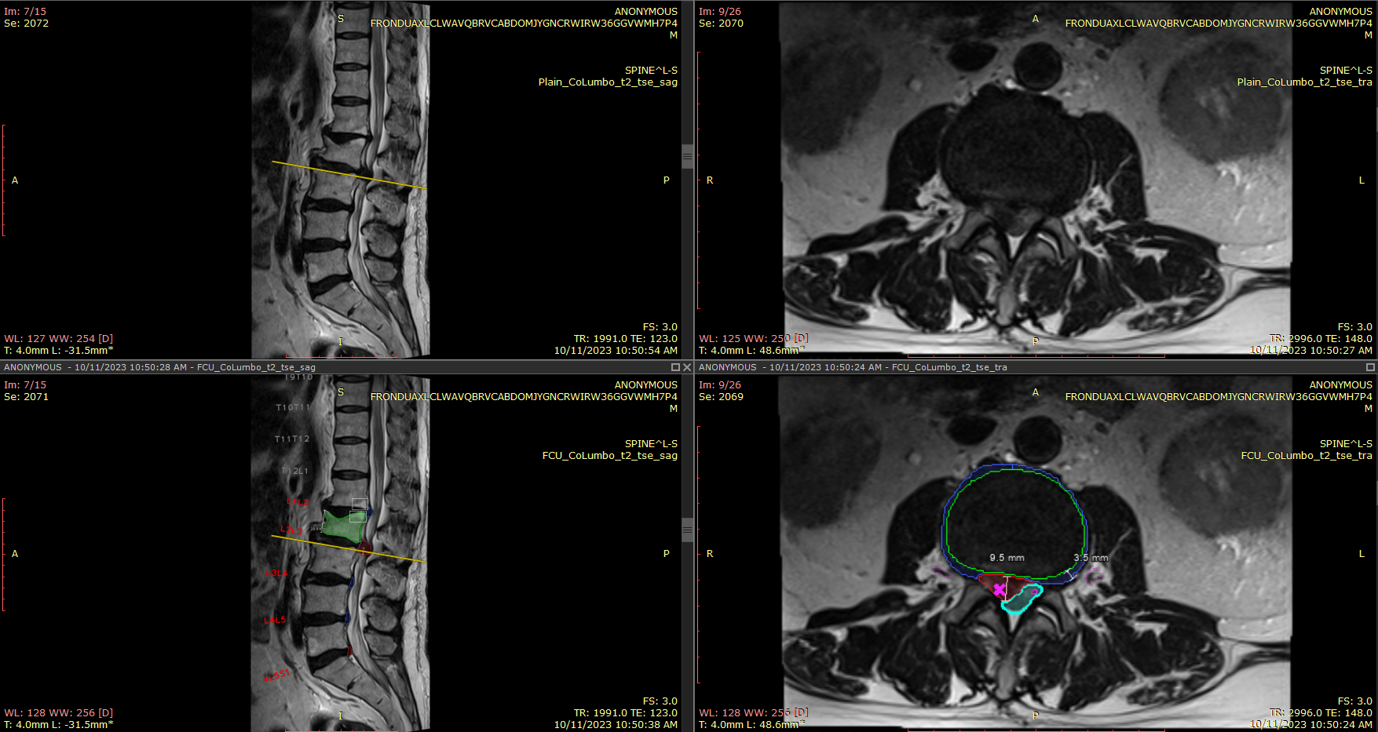Move the slice scrollbar handle of series 2071

tap(687, 530)
